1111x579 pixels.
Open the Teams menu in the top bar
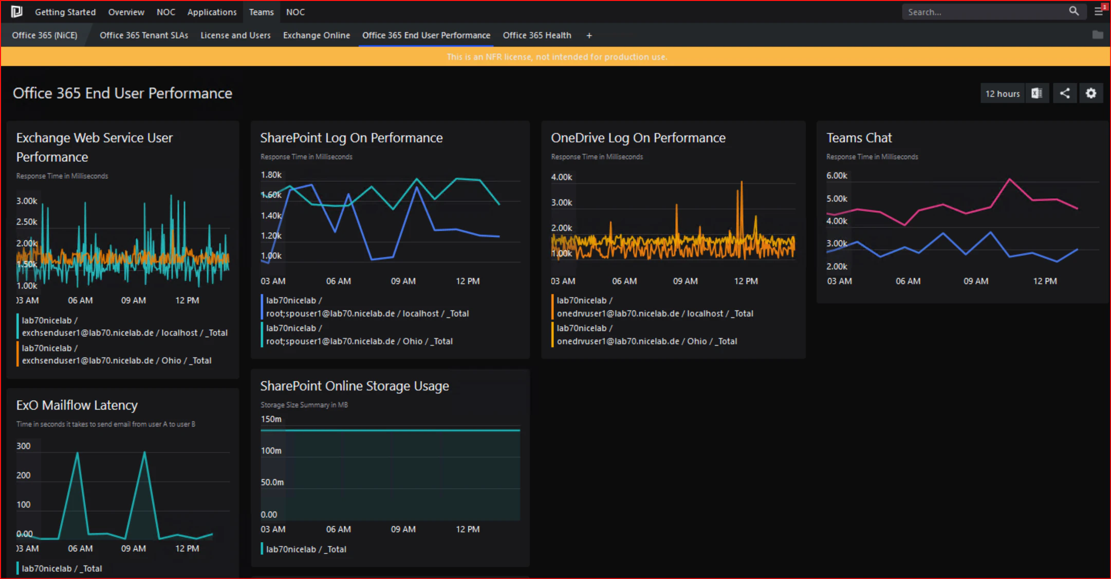(261, 12)
